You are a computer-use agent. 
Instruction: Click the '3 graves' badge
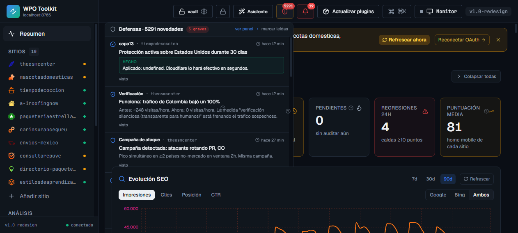pyautogui.click(x=197, y=29)
